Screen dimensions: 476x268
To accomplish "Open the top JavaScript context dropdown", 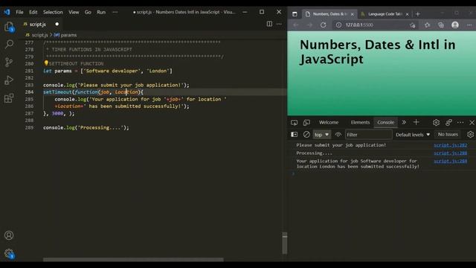I will [x=321, y=134].
